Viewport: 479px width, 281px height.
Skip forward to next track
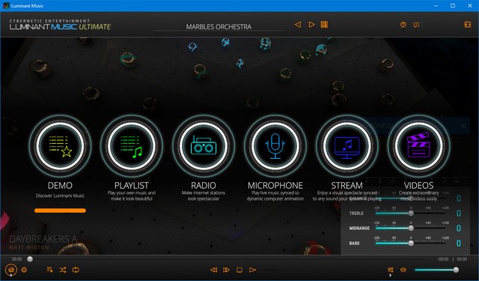pyautogui.click(x=226, y=270)
